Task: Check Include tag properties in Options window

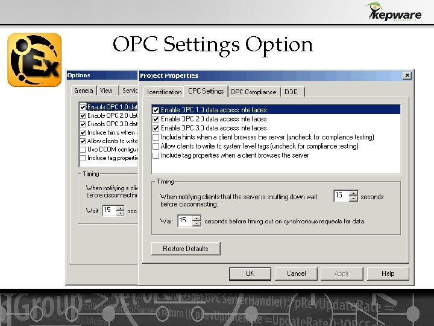Action: [83, 158]
